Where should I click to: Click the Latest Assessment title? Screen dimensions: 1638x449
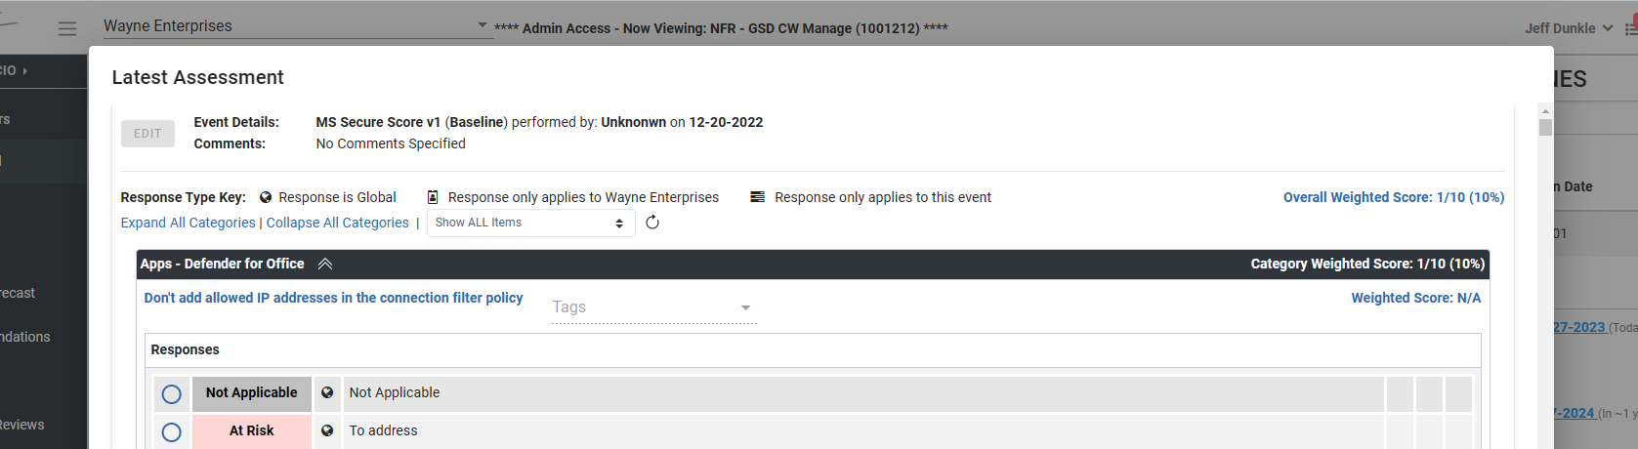(x=197, y=77)
